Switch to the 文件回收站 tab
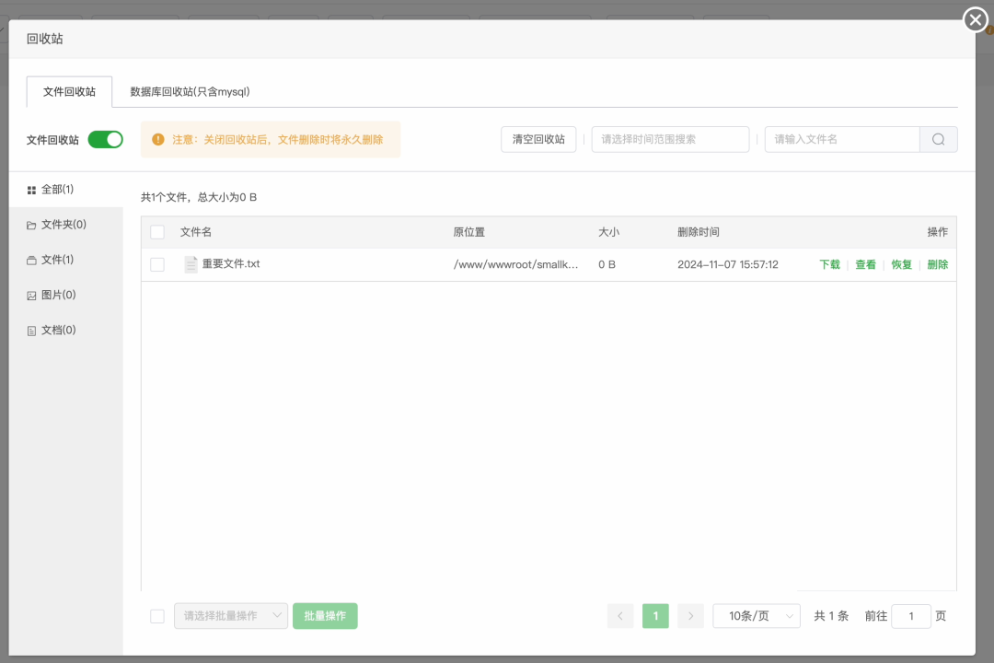The height and width of the screenshot is (663, 994). 69,92
